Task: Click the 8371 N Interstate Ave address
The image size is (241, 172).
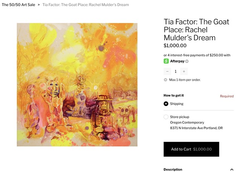Action: point(197,128)
